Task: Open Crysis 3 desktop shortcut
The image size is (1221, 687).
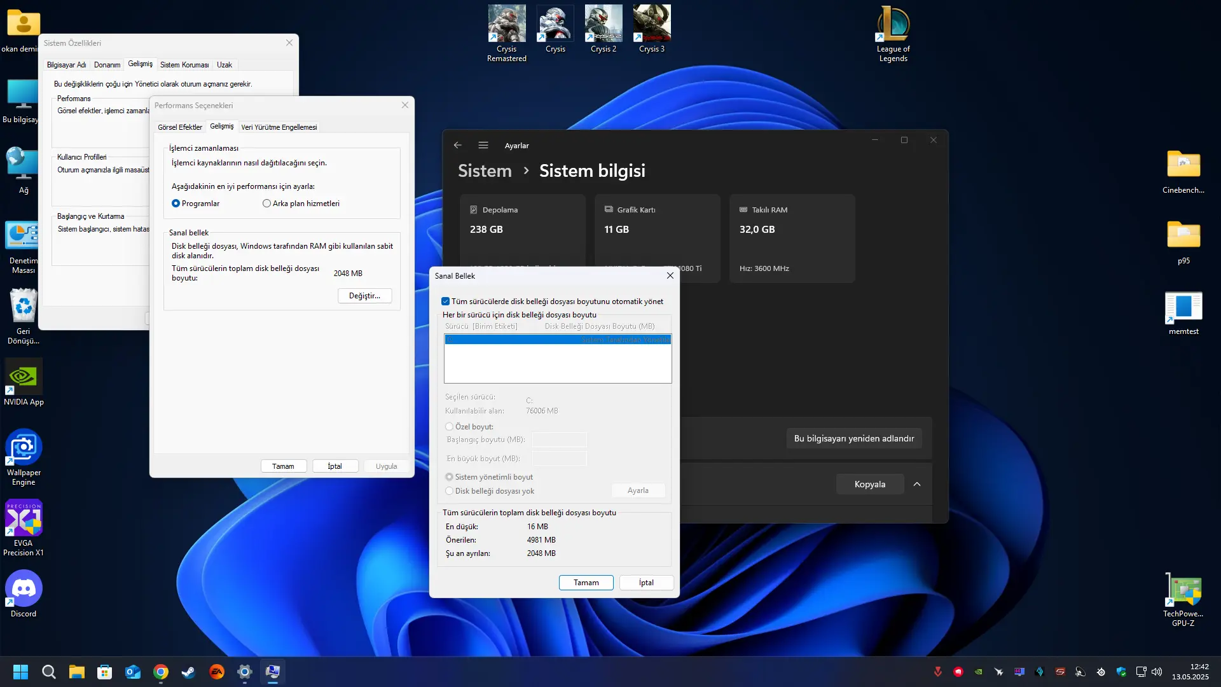Action: pyautogui.click(x=652, y=29)
